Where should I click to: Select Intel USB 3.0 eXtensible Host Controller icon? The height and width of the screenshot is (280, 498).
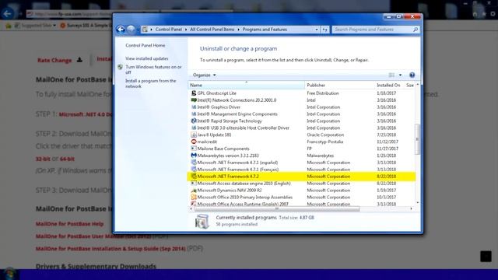tap(194, 128)
